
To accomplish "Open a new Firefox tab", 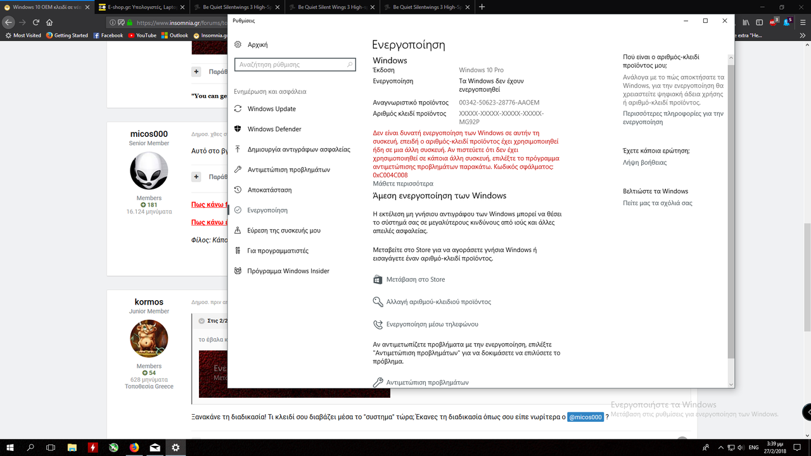I will pyautogui.click(x=482, y=7).
